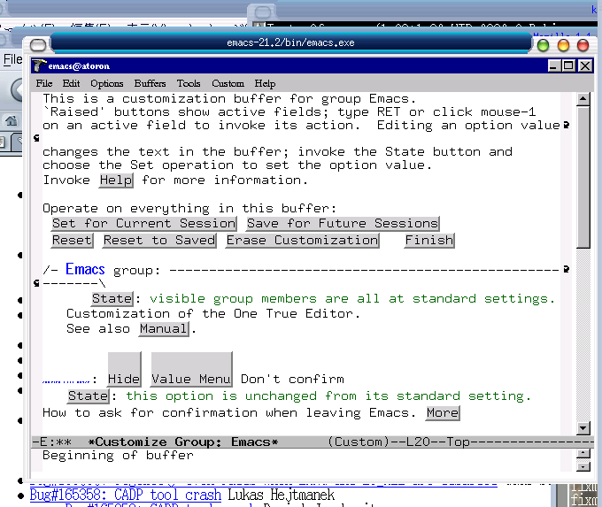This screenshot has width=602, height=507.
Task: Click minibuffer scrollbar up arrow
Action: pos(583,453)
